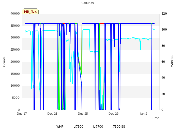Screen dimensions: 176x132
Task: Click the blue LI7700 legend swatch
Action: (89, 127)
